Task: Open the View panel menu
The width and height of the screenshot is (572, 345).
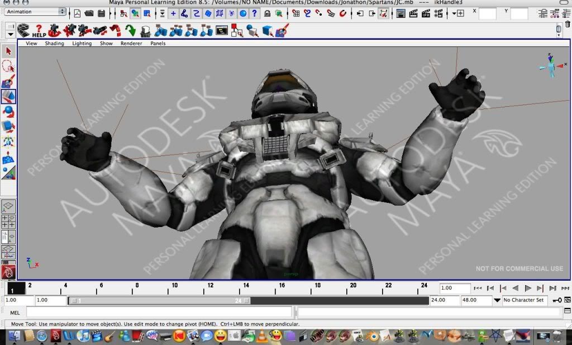Action: (31, 43)
